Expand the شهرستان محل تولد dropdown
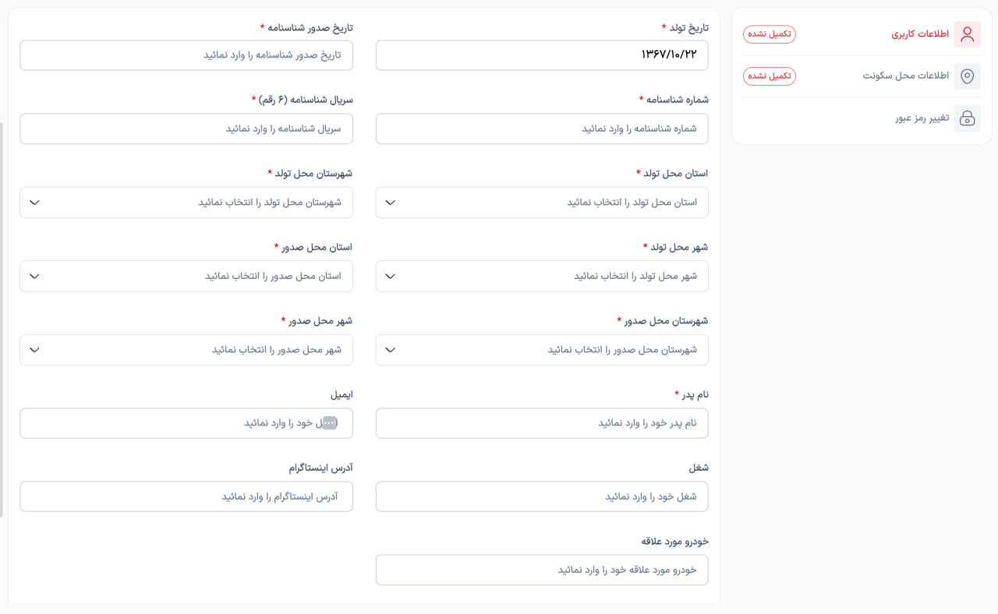Screen dimensions: 998x614 (186, 203)
